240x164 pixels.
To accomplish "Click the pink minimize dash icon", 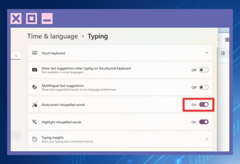I will pyautogui.click(x=47, y=18).
